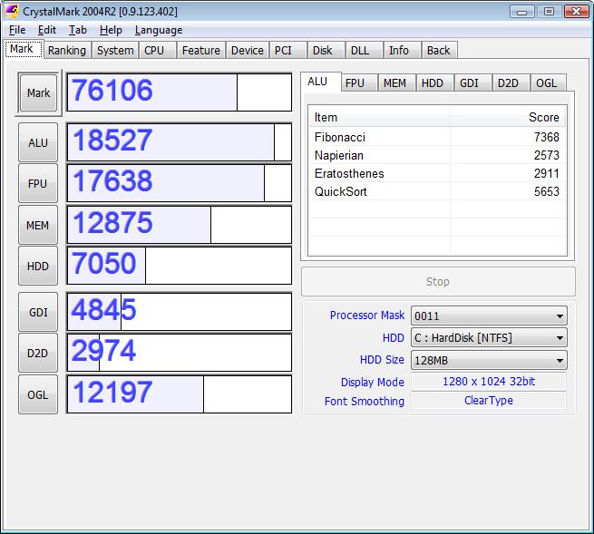Click the Score column header

point(508,117)
